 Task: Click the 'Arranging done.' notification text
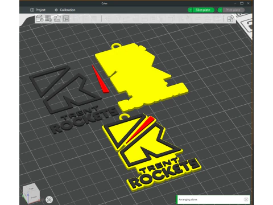188,199
